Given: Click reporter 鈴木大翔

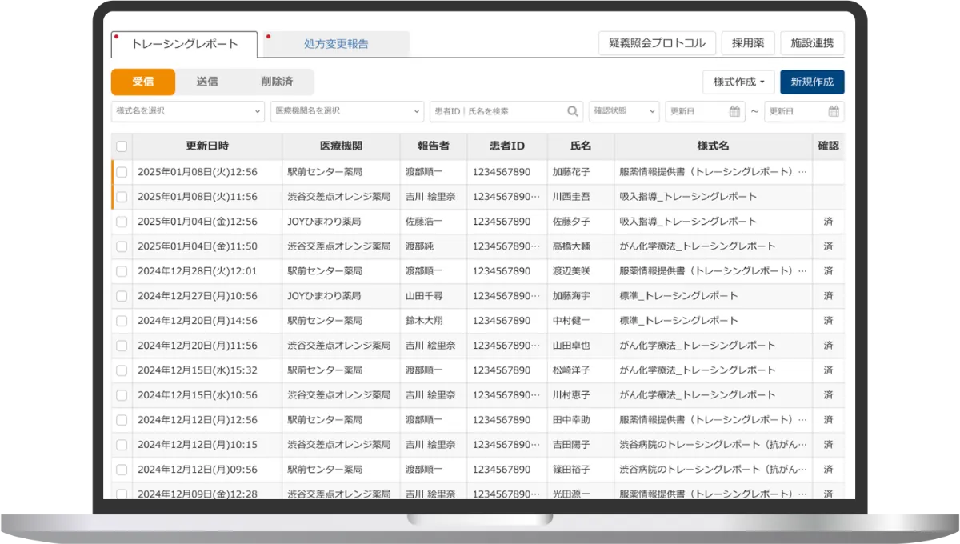Looking at the screenshot, I should point(424,321).
